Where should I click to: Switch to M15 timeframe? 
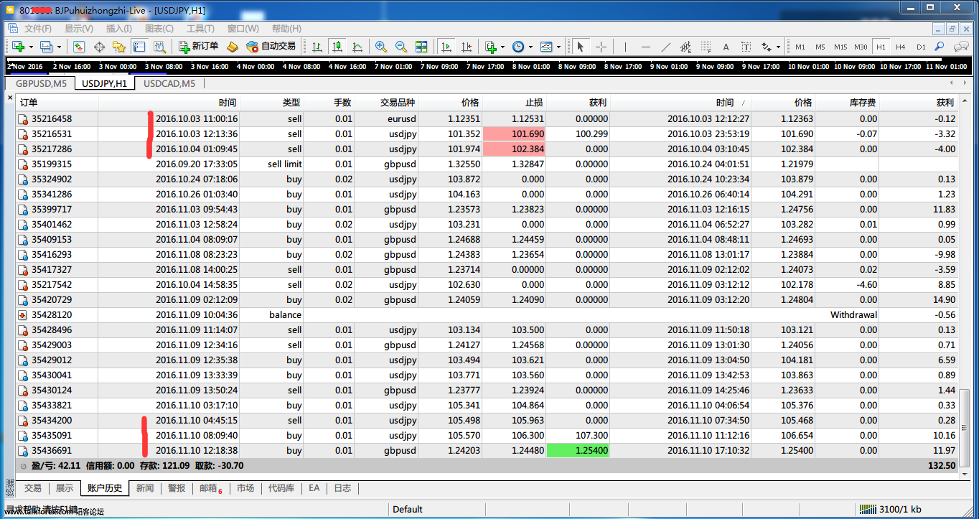pyautogui.click(x=840, y=47)
